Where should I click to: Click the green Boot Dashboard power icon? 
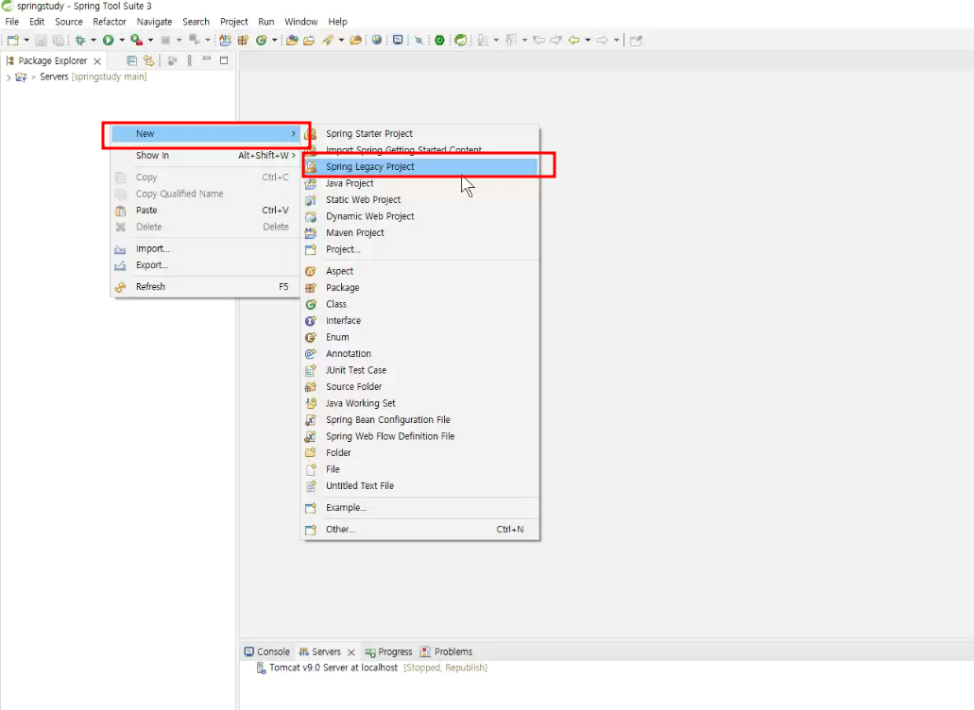click(440, 41)
